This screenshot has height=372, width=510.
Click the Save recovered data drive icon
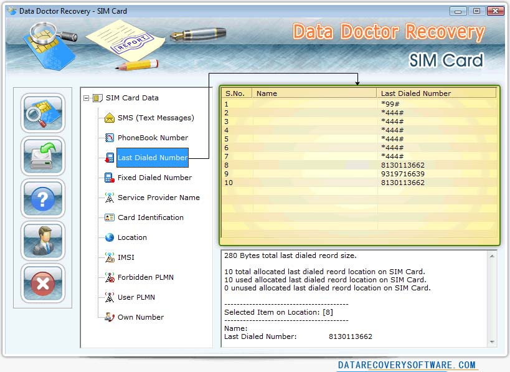coord(42,156)
